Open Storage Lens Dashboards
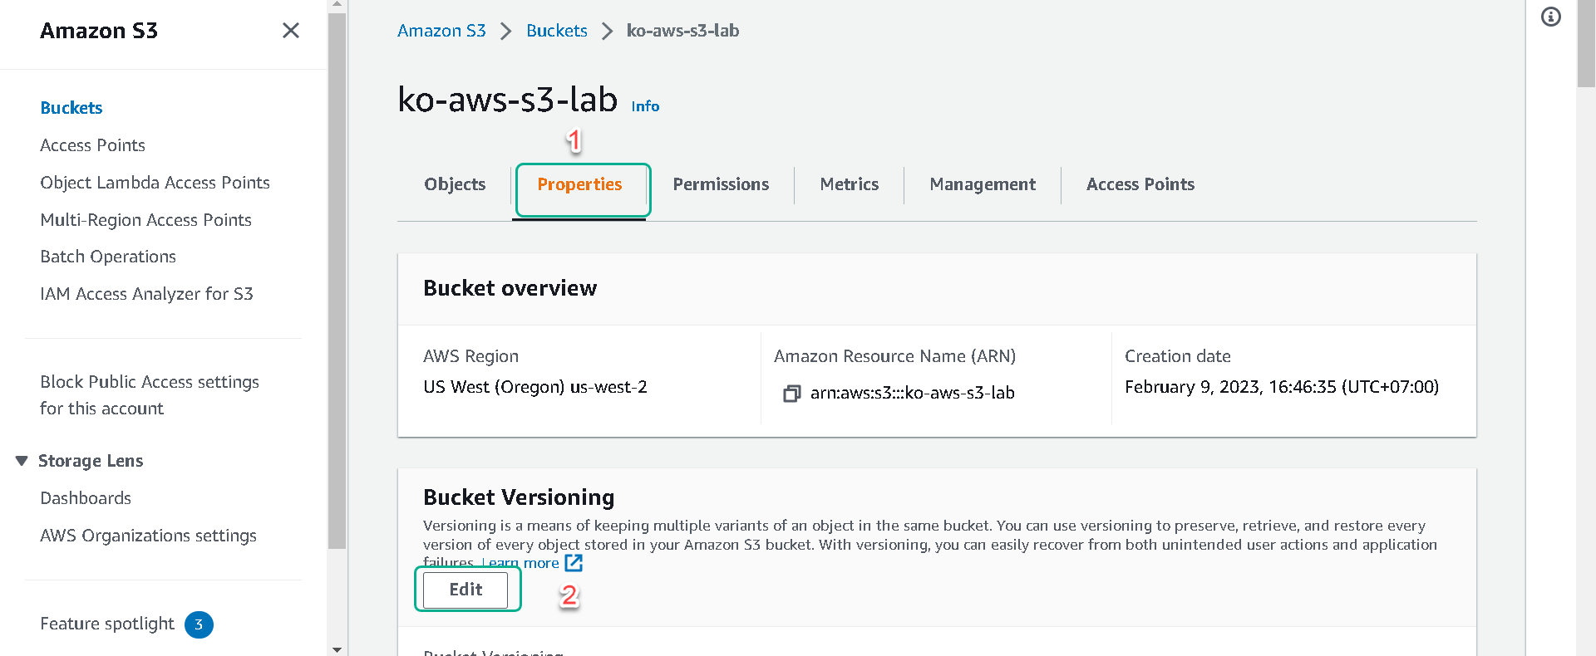 pos(86,498)
